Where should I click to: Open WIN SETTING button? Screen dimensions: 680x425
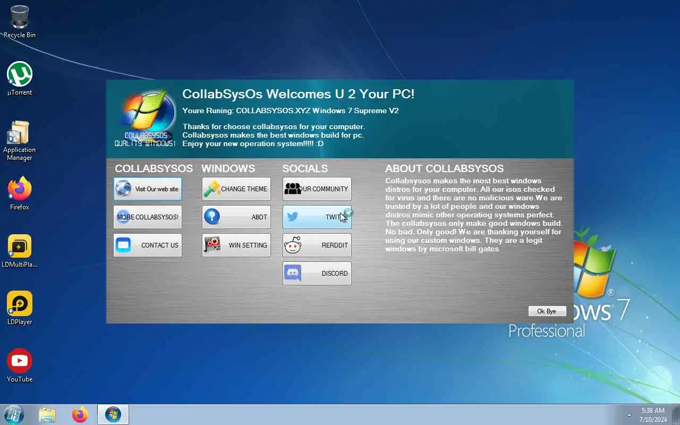click(236, 245)
